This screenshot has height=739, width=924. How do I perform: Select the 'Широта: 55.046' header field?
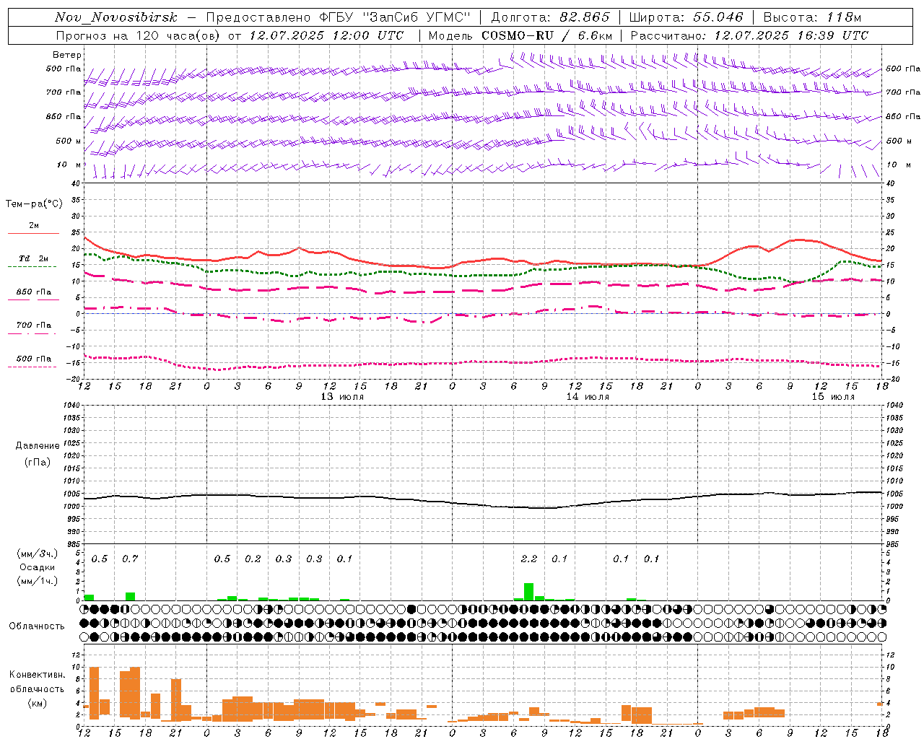[686, 17]
